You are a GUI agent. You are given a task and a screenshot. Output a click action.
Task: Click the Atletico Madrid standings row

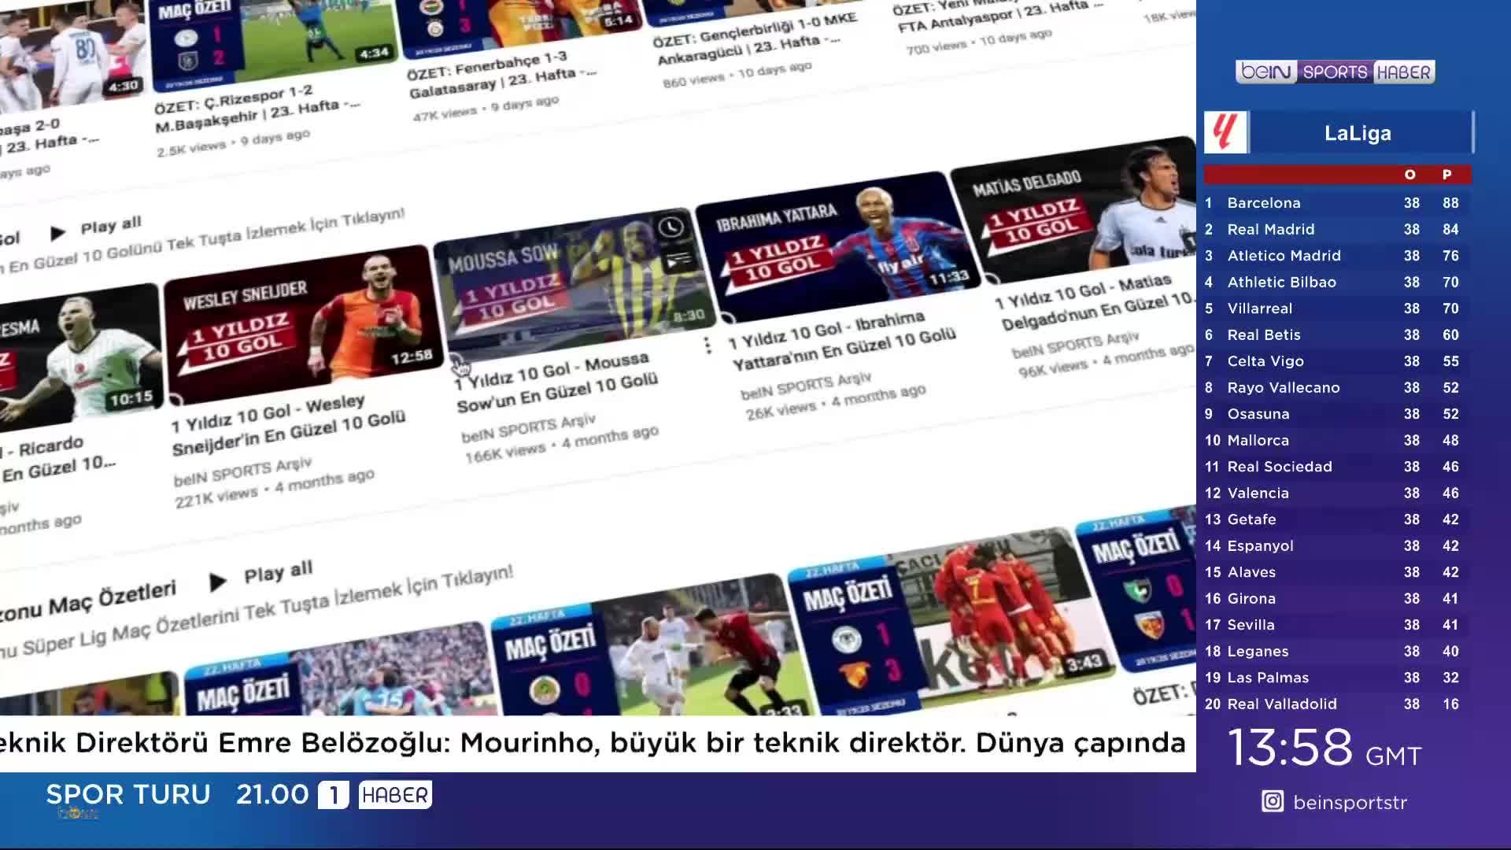(x=1337, y=256)
